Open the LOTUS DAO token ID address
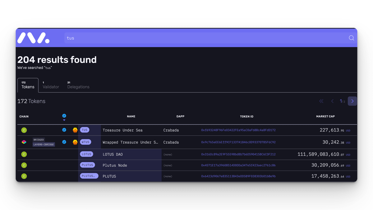The image size is (373, 210). (238, 154)
